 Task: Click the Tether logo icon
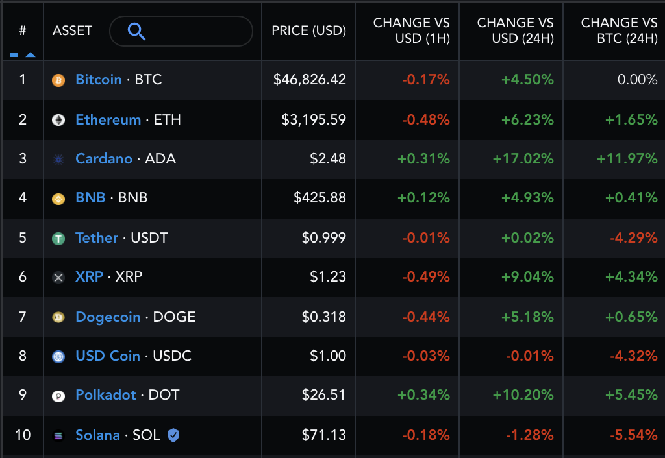(58, 238)
